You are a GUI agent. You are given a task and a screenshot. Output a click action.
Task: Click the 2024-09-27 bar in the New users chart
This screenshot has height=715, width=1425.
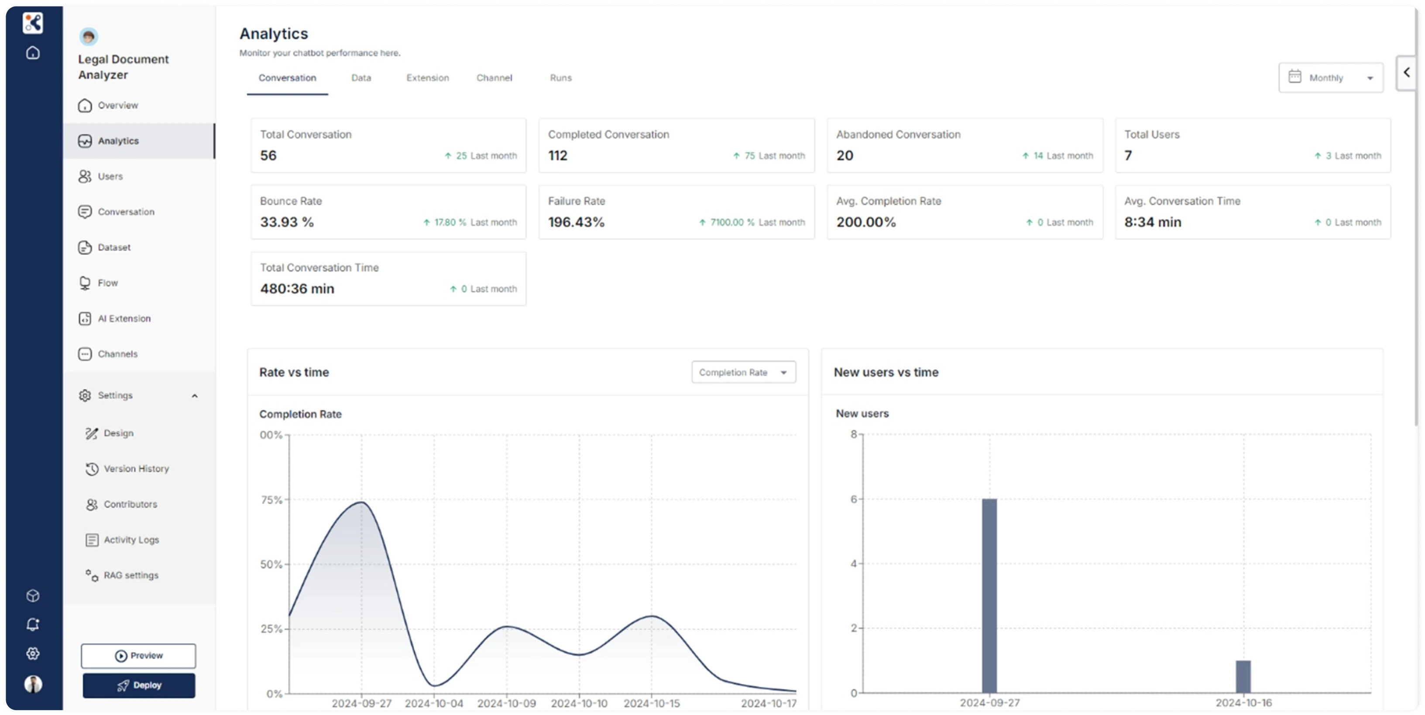pos(989,595)
